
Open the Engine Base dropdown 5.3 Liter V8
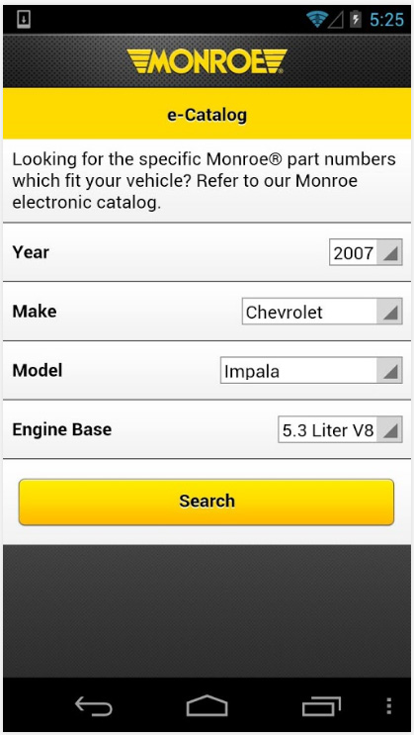coord(340,430)
